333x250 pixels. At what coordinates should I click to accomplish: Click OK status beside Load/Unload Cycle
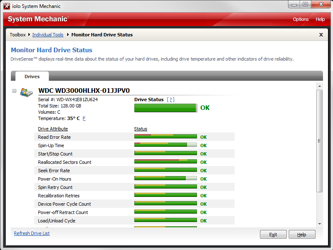[x=204, y=221]
